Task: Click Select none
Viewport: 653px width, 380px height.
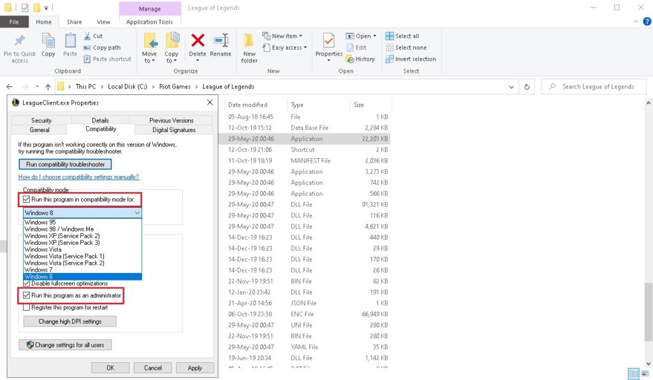Action: point(406,47)
